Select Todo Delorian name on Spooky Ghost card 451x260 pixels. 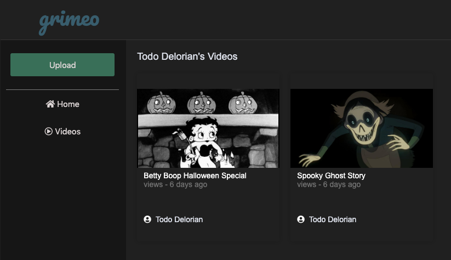(333, 219)
